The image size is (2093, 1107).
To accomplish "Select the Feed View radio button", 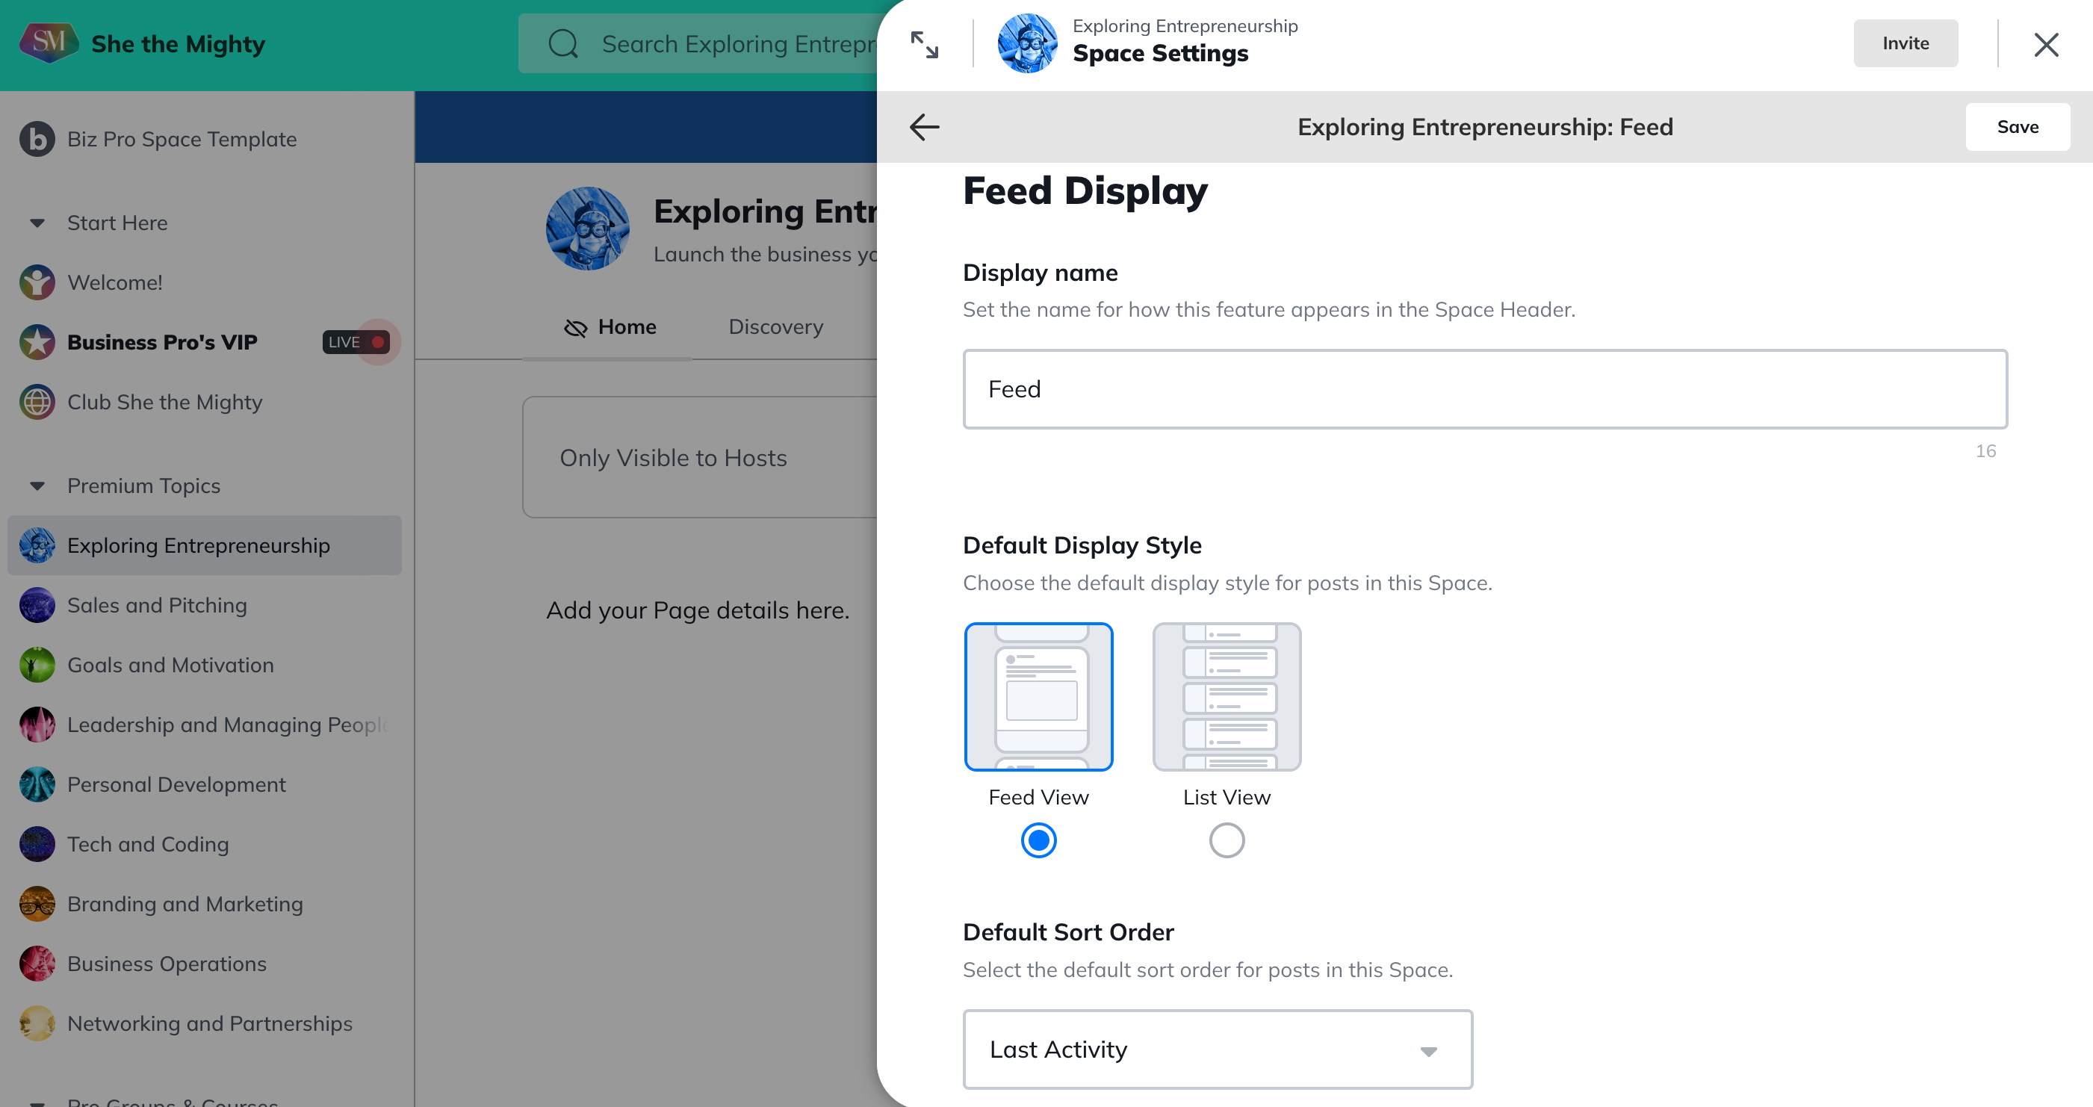I will pyautogui.click(x=1038, y=840).
